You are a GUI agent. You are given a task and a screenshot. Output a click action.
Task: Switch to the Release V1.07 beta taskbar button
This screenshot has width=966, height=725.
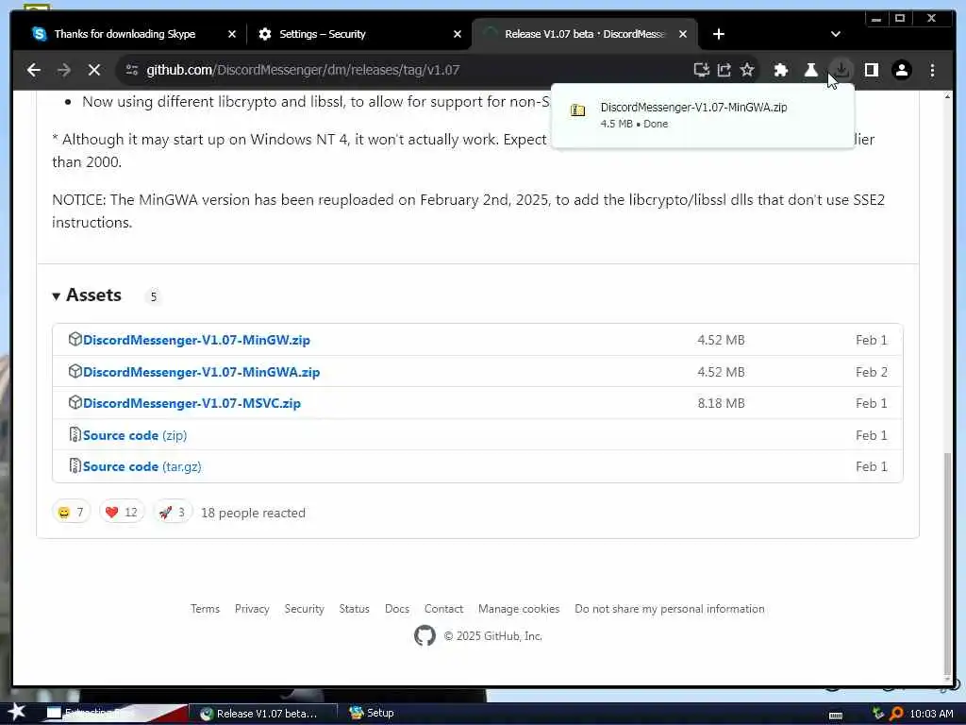[262, 714]
